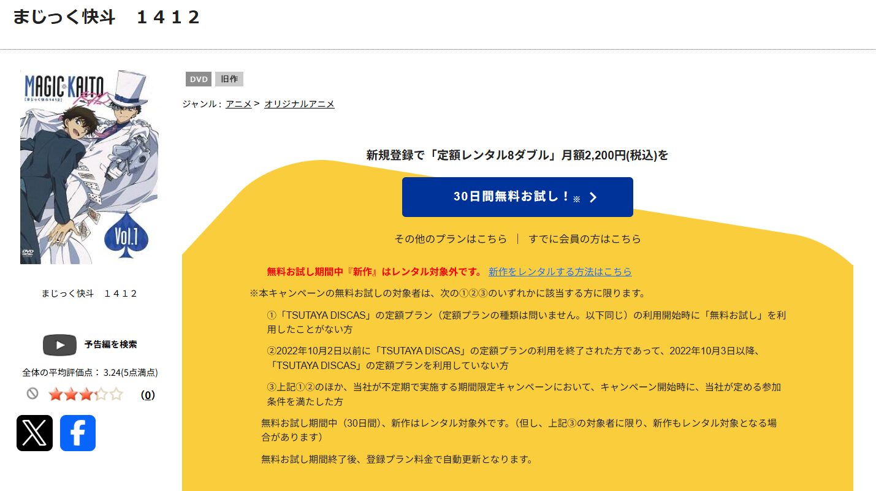876x491 pixels.
Task: Click the DVD badge
Action: pos(199,79)
